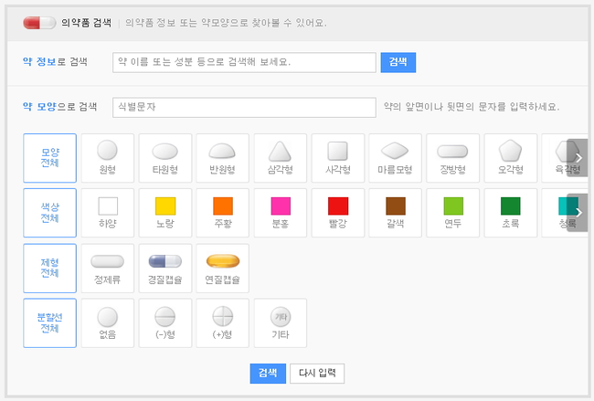Select the 원형 round pill shape

[x=108, y=158]
